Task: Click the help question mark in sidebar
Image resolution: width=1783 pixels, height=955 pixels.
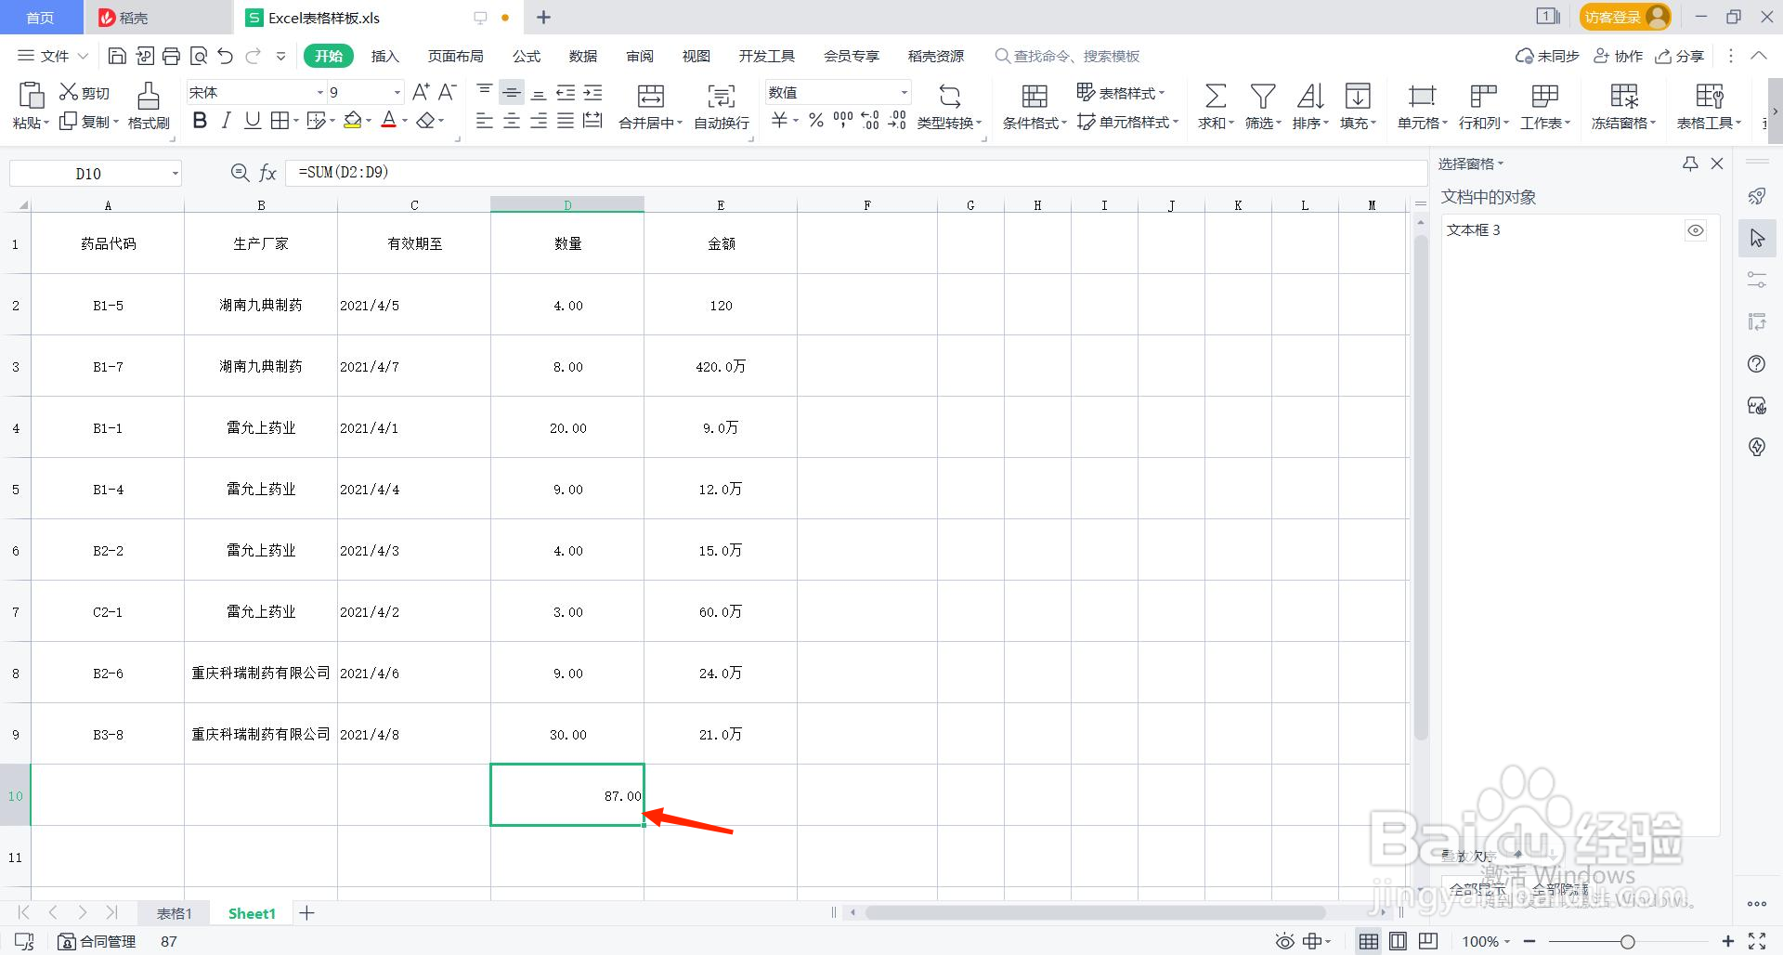Action: pos(1756,364)
